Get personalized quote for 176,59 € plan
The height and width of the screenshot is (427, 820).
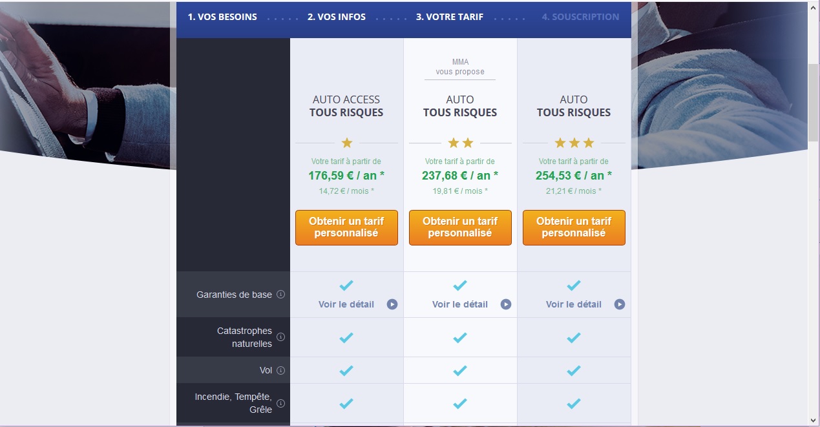[x=346, y=227]
